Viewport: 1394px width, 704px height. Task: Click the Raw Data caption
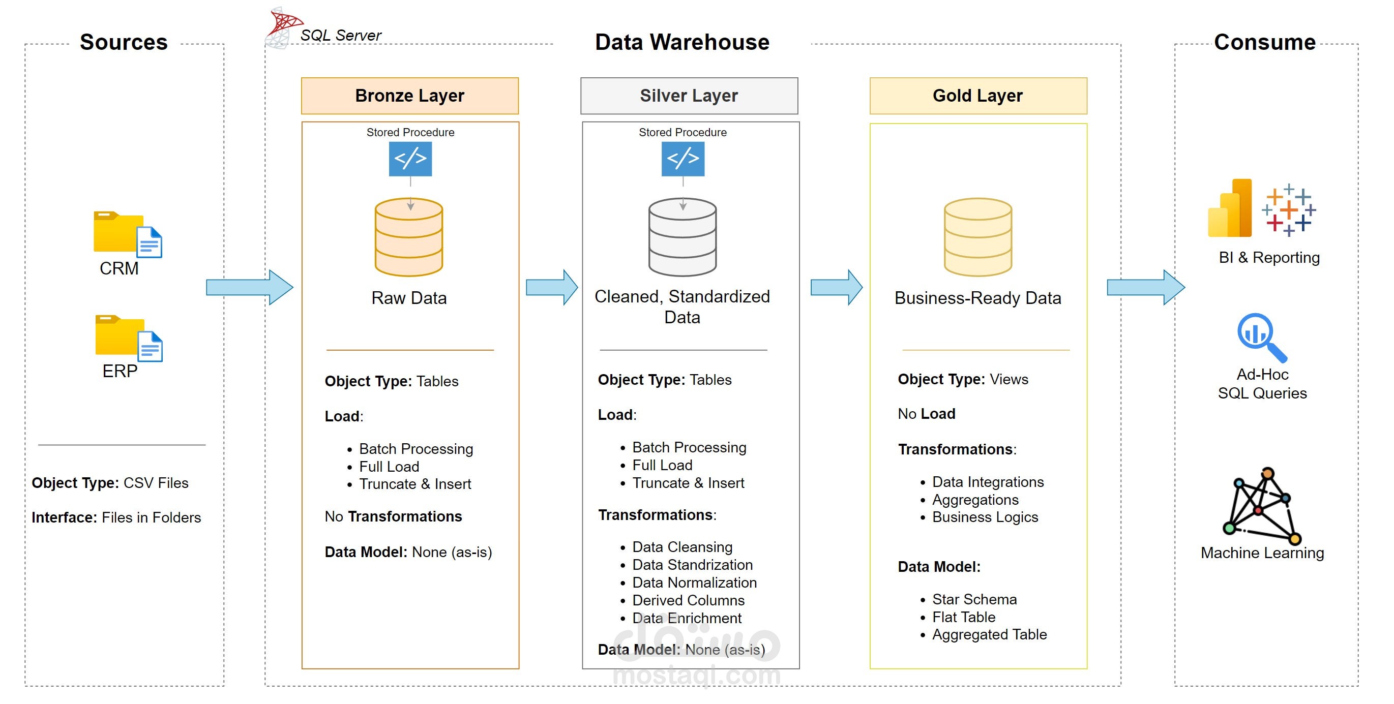[409, 298]
